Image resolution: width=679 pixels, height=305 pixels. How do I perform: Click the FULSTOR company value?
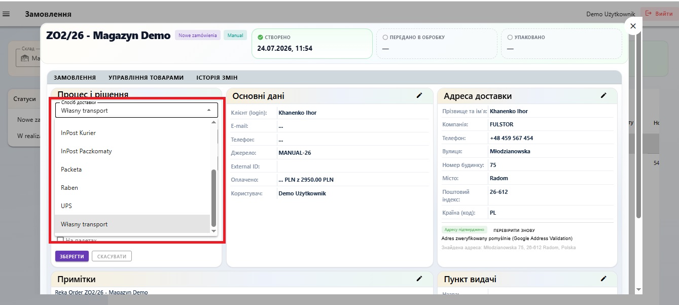[502, 124]
